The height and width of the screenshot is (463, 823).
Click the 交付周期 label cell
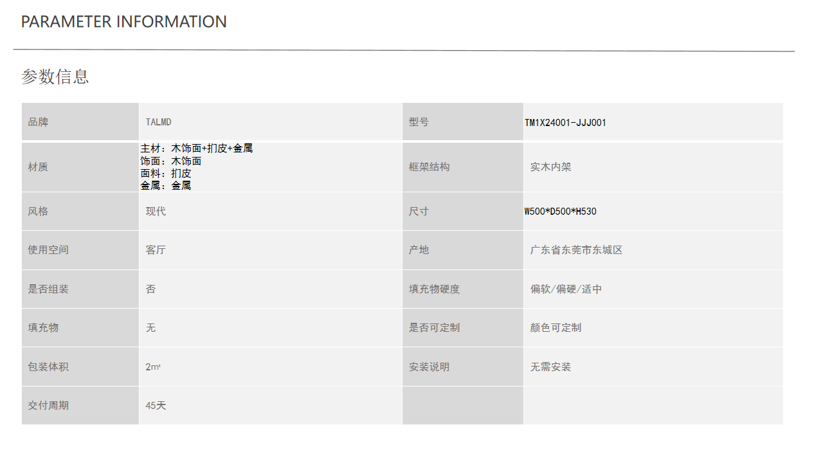[80, 406]
